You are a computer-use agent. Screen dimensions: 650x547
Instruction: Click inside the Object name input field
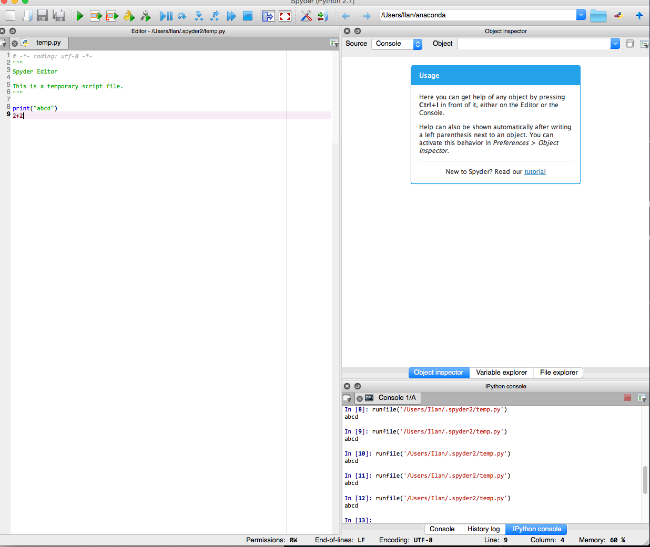pos(534,44)
